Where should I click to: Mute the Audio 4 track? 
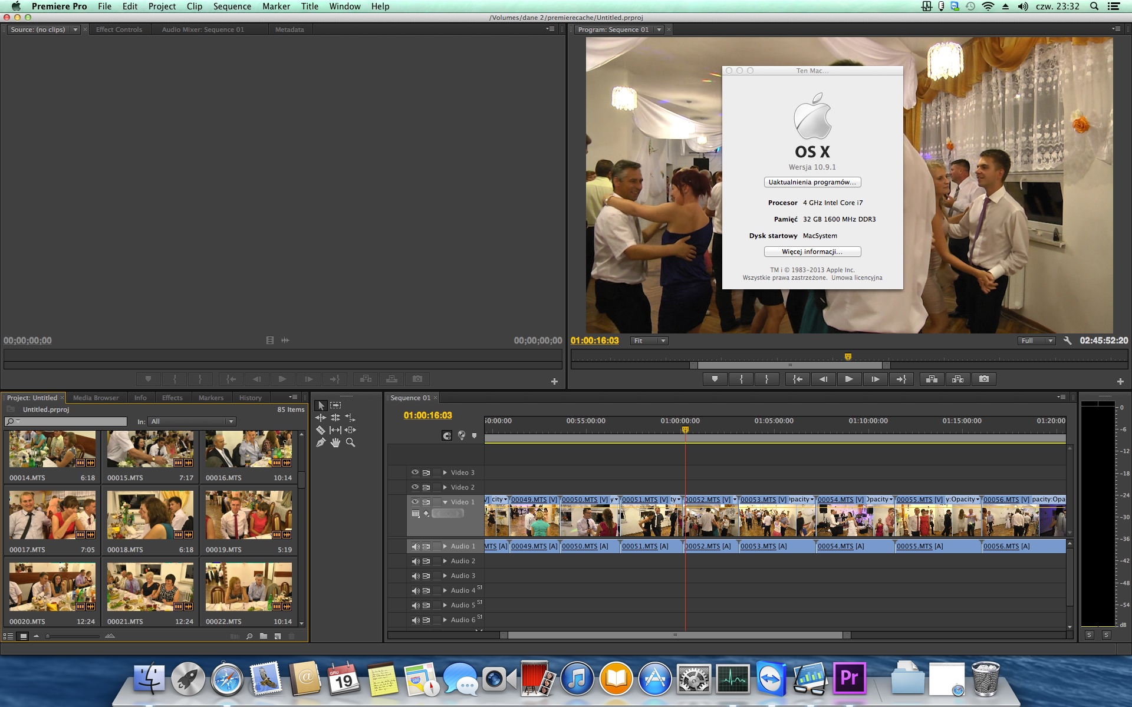pyautogui.click(x=416, y=591)
